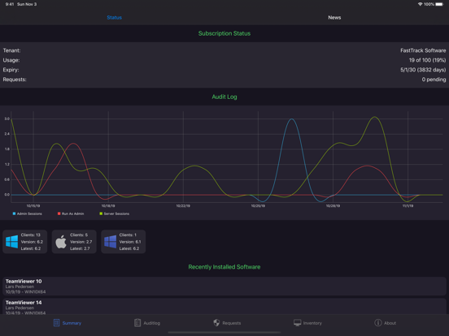Click the Subscription Status heading
Screen dimensions: 449x336
[224, 33]
